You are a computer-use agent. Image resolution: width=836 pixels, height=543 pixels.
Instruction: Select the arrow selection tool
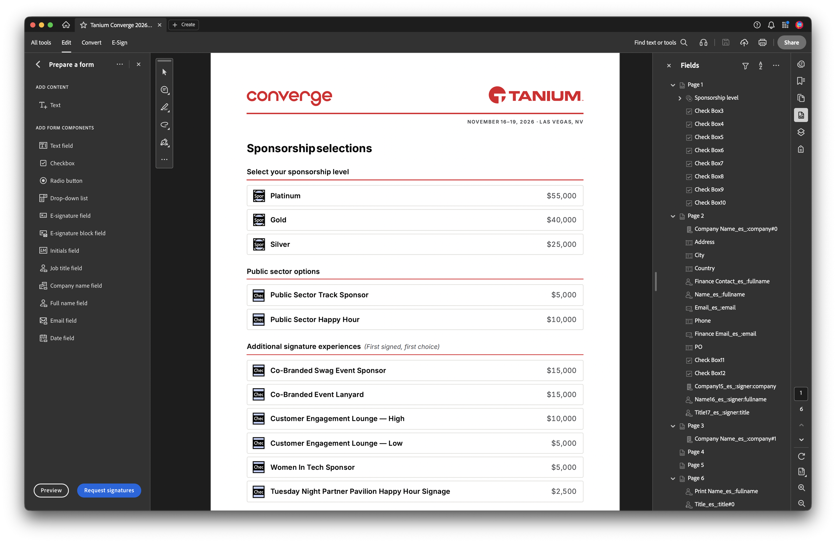(x=165, y=72)
